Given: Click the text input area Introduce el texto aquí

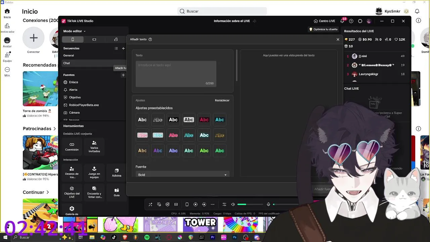Looking at the screenshot, I should click(x=176, y=74).
